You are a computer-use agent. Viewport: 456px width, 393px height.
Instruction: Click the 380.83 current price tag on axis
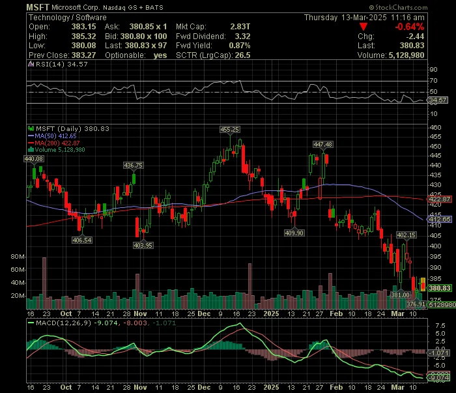pos(440,288)
